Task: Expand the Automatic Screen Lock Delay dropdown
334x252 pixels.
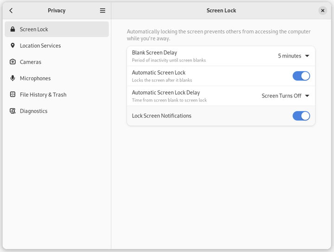Action: coord(285,96)
